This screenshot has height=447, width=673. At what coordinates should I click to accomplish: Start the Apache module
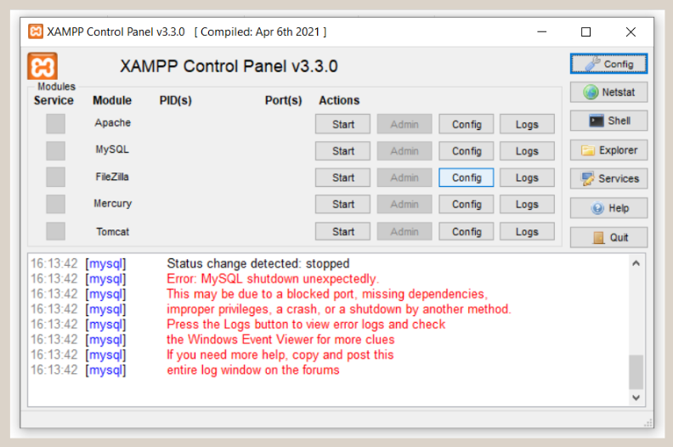tap(342, 124)
